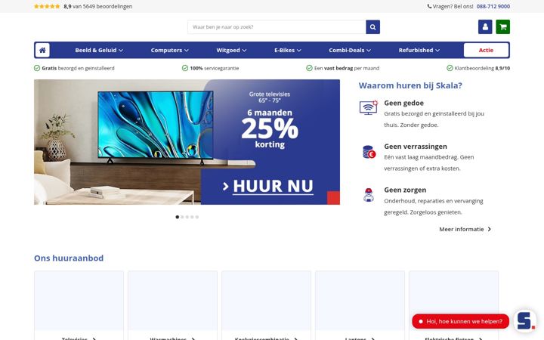Image resolution: width=544 pixels, height=340 pixels.
Task: Open the Koelvriescombinatie category card
Action: coord(266,305)
